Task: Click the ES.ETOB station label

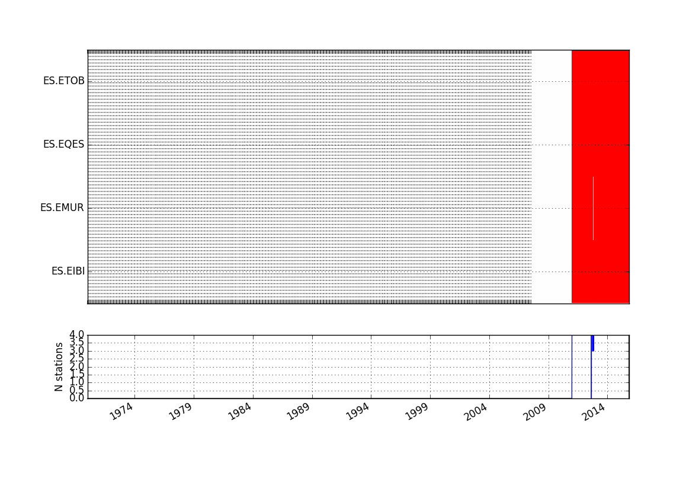Action: 63,81
